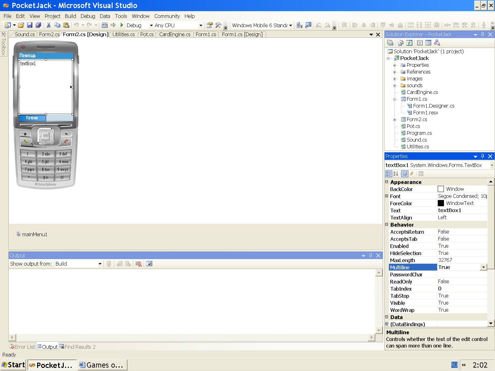495x371 pixels.
Task: Open the Multiline property value dropdown
Action: tap(483, 267)
